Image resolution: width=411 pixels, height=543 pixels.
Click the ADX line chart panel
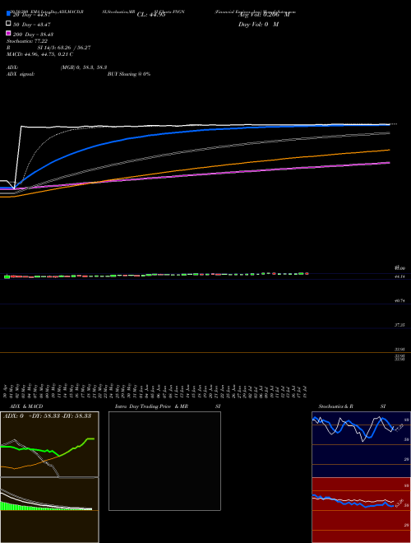pyautogui.click(x=49, y=444)
